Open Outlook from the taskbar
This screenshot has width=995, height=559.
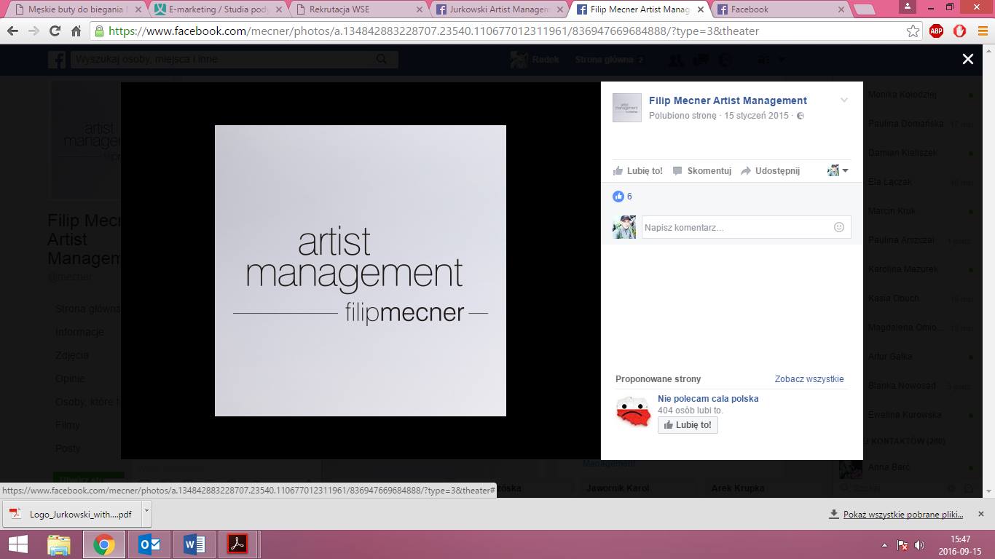pyautogui.click(x=149, y=544)
